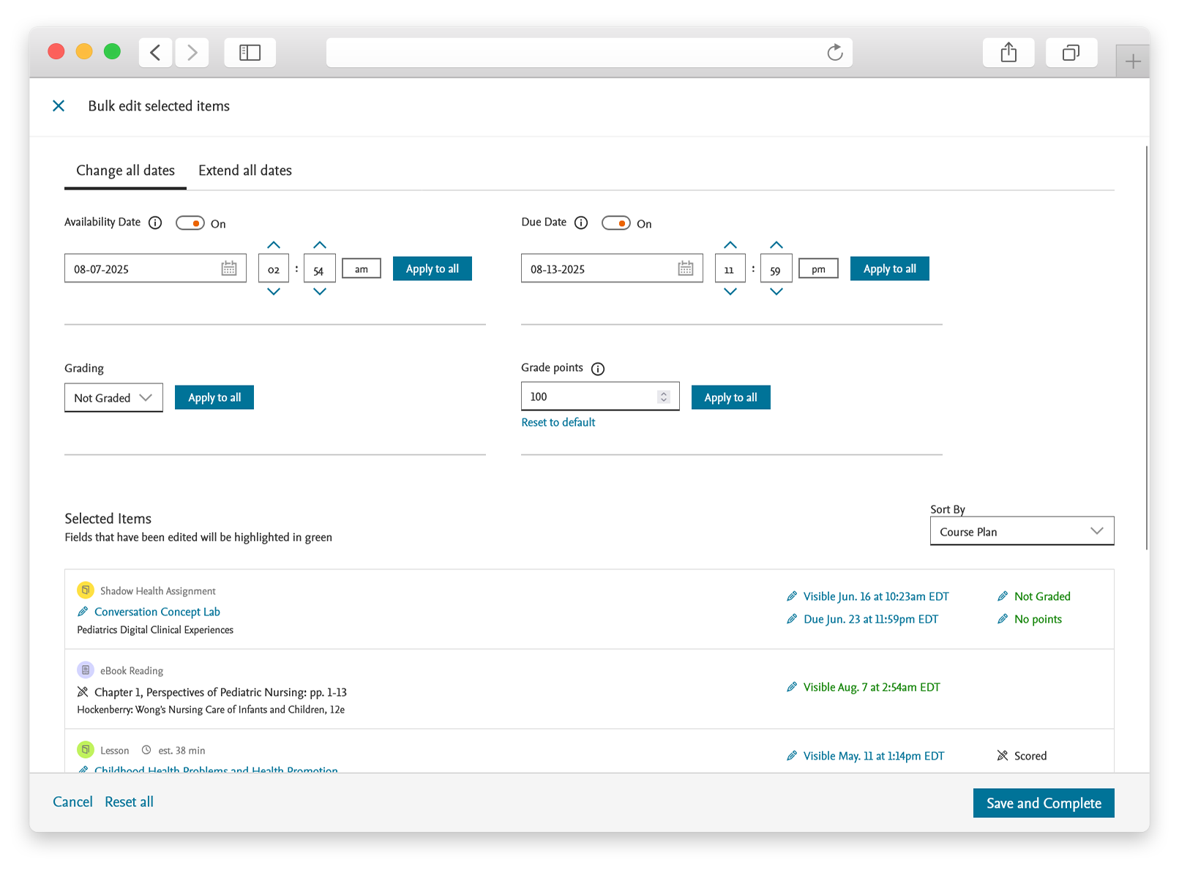
Task: Switch to Extend all dates tab
Action: click(245, 170)
